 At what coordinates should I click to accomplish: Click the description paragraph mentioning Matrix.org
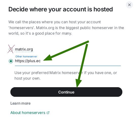click(x=66, y=28)
